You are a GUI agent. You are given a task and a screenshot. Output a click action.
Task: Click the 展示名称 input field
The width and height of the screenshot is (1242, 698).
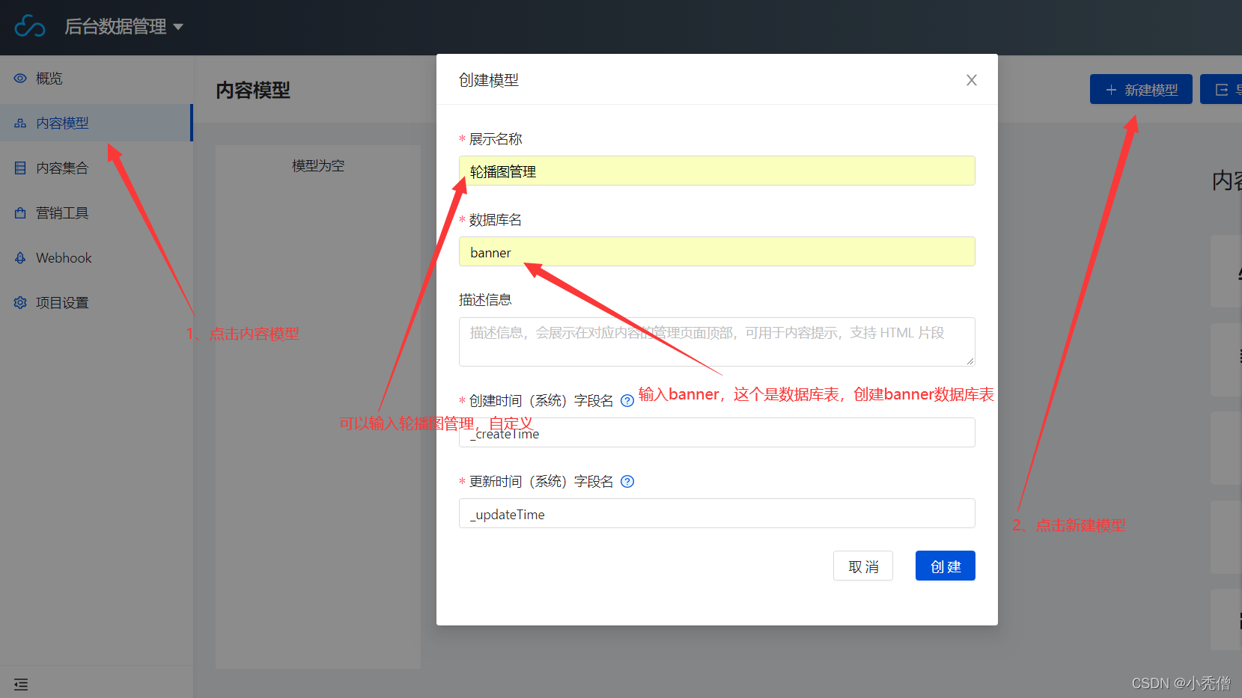[716, 171]
